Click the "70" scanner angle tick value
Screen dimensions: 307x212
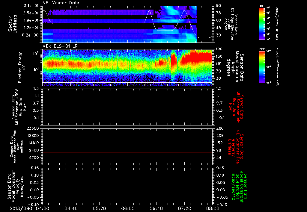[218, 71]
